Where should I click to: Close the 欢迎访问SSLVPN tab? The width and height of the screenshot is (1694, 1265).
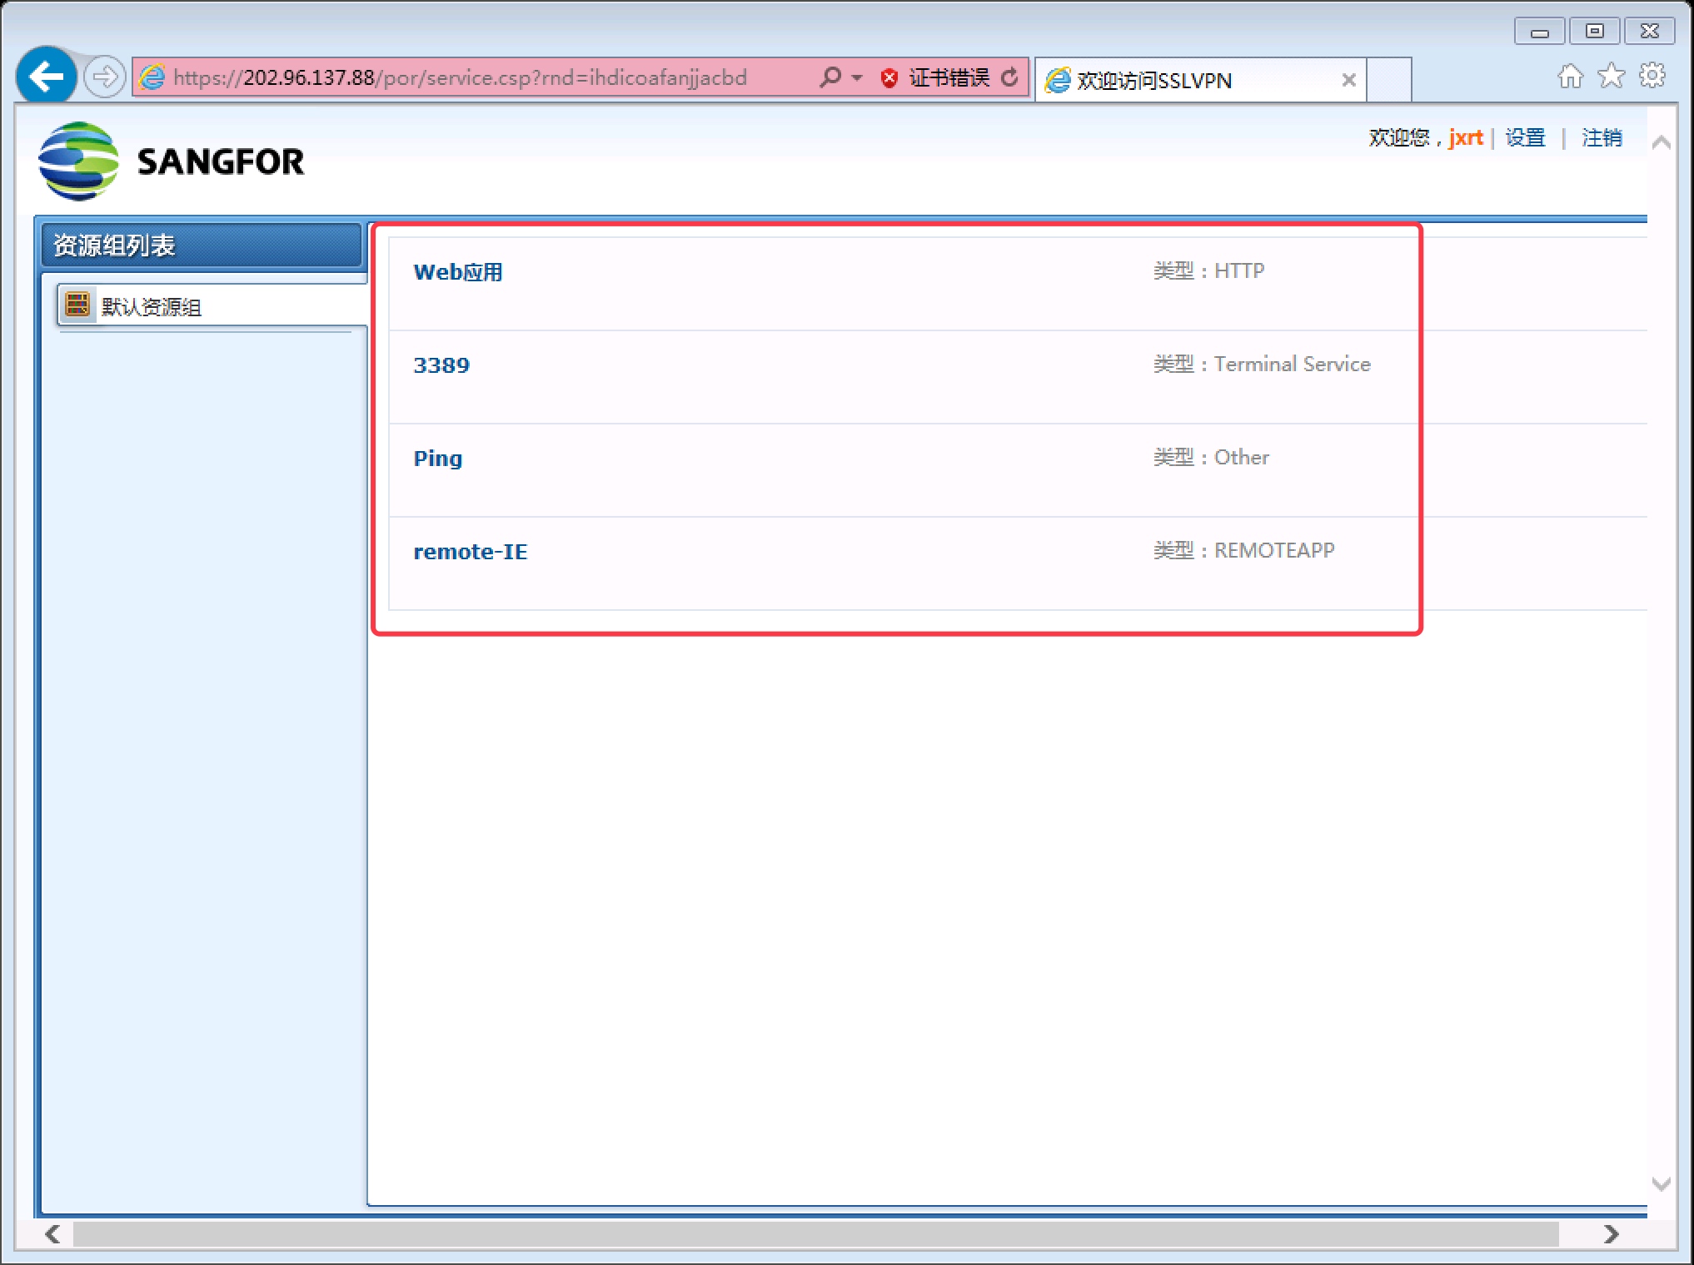(1348, 81)
